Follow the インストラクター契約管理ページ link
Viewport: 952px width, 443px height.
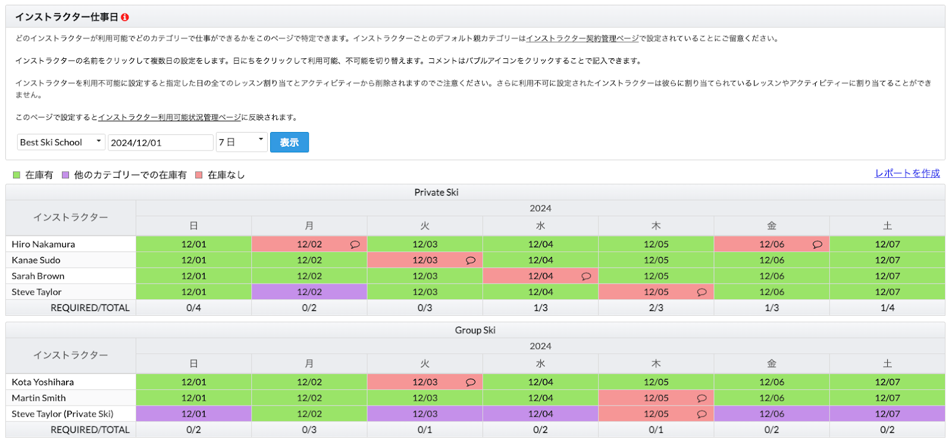[x=582, y=39]
